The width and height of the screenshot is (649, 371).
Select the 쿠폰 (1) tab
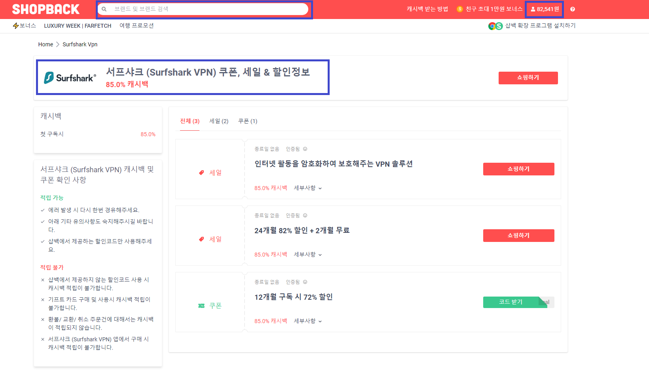click(x=248, y=121)
